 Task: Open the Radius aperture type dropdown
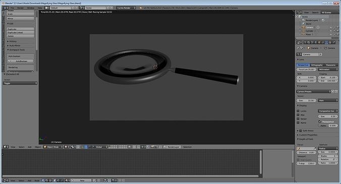click(328, 148)
